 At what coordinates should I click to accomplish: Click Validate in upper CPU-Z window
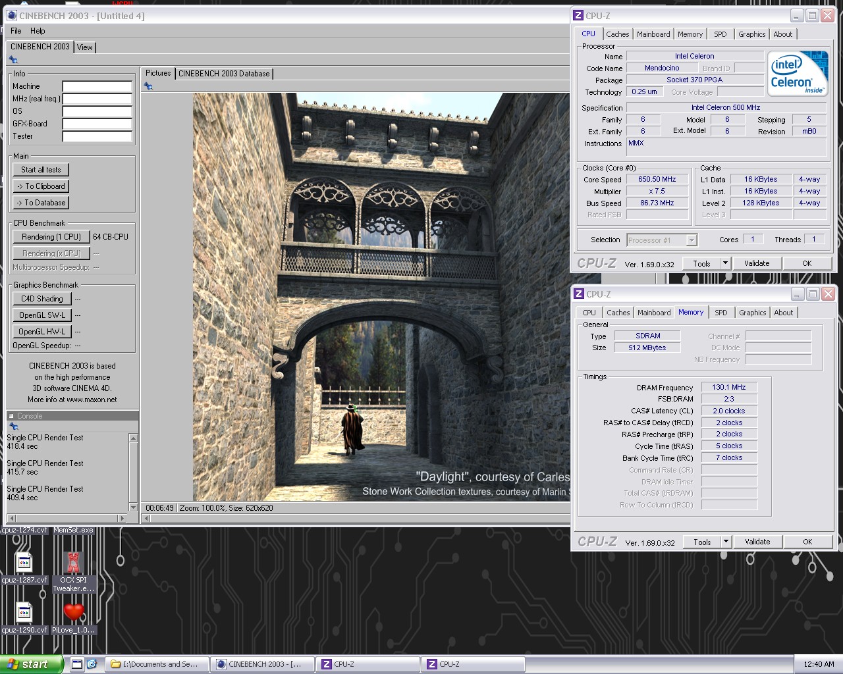point(757,263)
